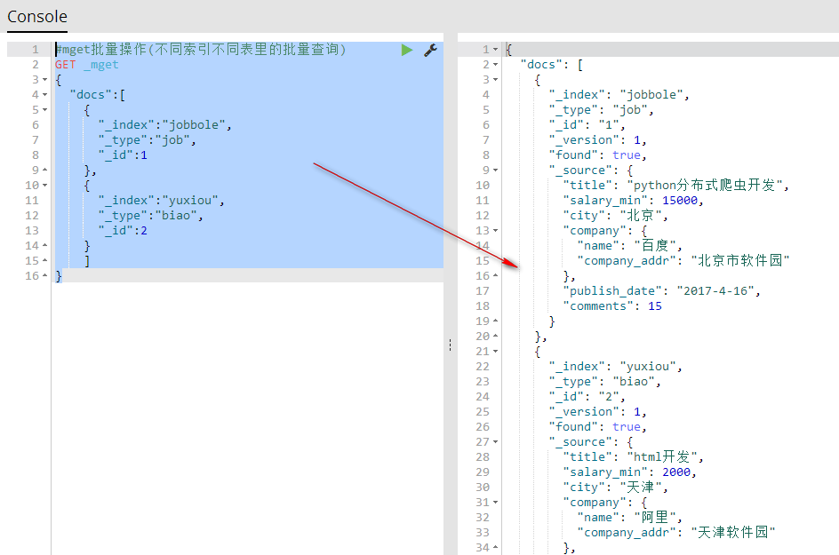Collapse response fold arrow on line 1

pyautogui.click(x=495, y=49)
